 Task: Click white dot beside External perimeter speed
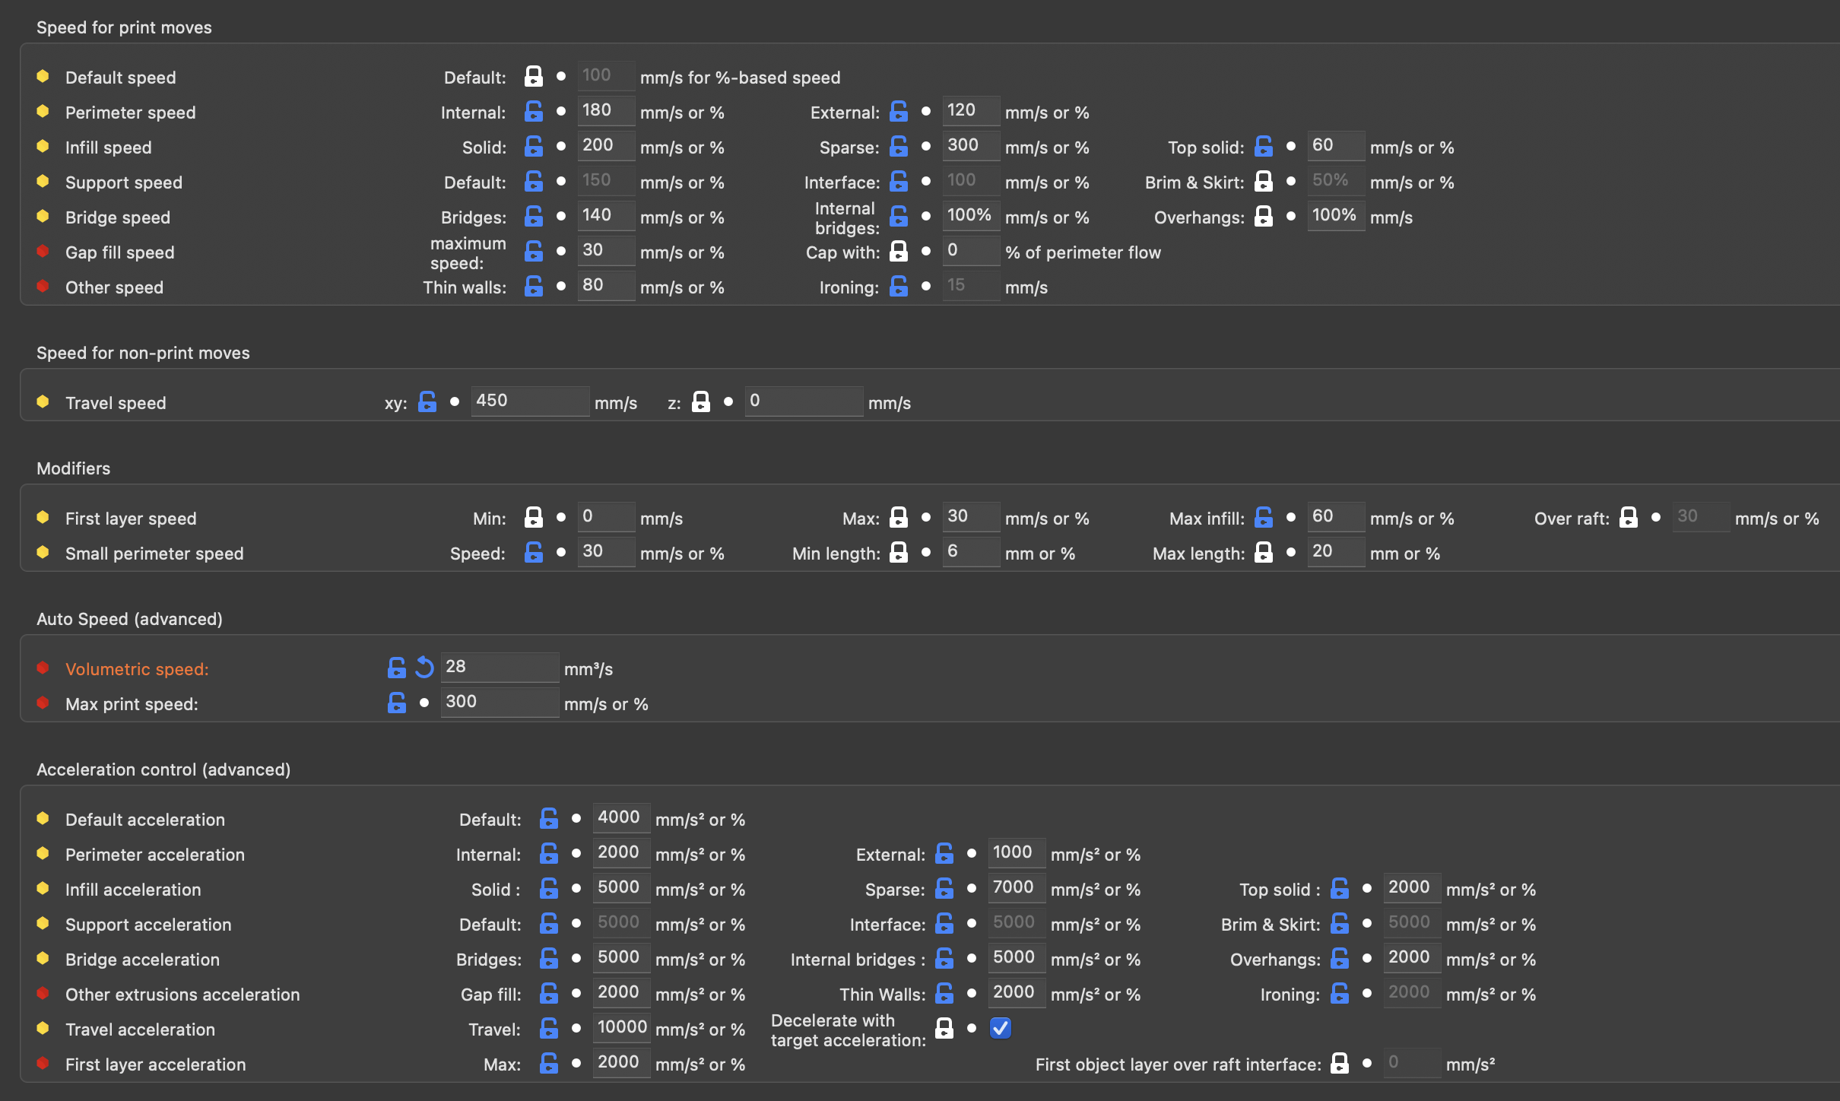(926, 111)
